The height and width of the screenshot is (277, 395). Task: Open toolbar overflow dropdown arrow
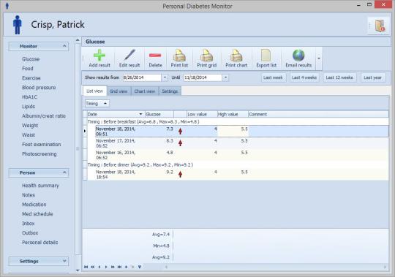(319, 58)
